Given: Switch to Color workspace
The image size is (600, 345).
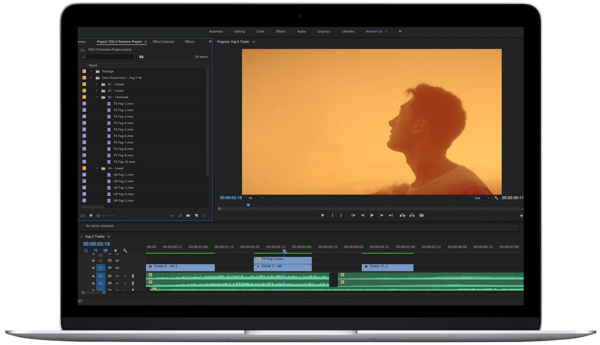Looking at the screenshot, I should 260,32.
